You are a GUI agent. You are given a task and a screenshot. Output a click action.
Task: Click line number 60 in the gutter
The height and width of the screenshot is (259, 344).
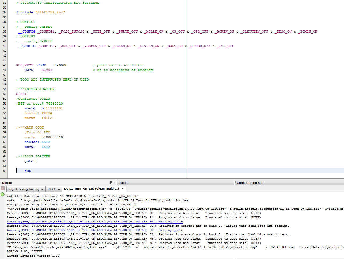tap(5, 137)
